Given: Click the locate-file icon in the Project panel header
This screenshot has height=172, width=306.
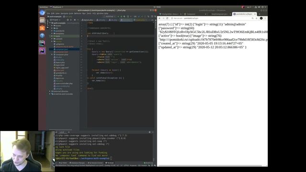Looking at the screenshot, I should [x=68, y=20].
